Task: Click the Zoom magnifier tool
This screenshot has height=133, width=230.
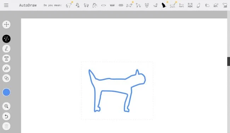Action: coord(6,106)
